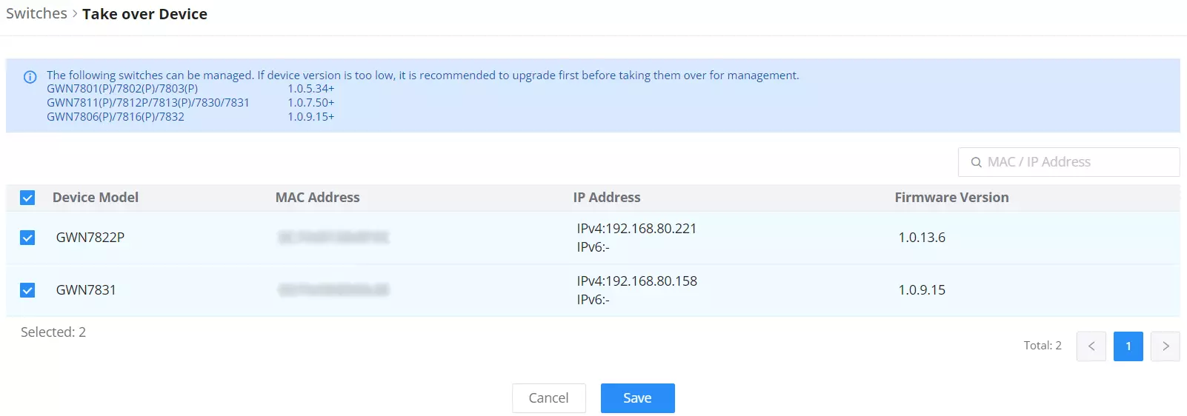Focus the MAC / IP Address search field
Screen dimensions: 1187x416
tap(1068, 162)
